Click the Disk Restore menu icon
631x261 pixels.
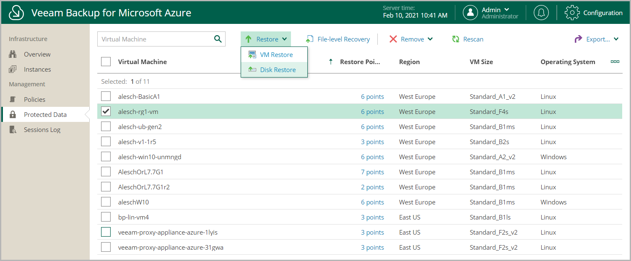point(252,70)
